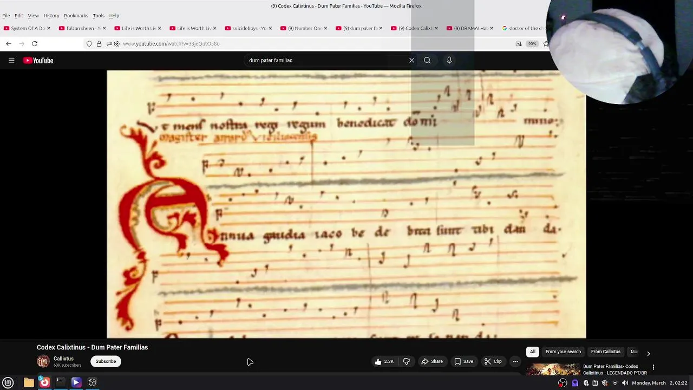Open the Tools menu
Screen dimensions: 693x390
tap(99, 16)
